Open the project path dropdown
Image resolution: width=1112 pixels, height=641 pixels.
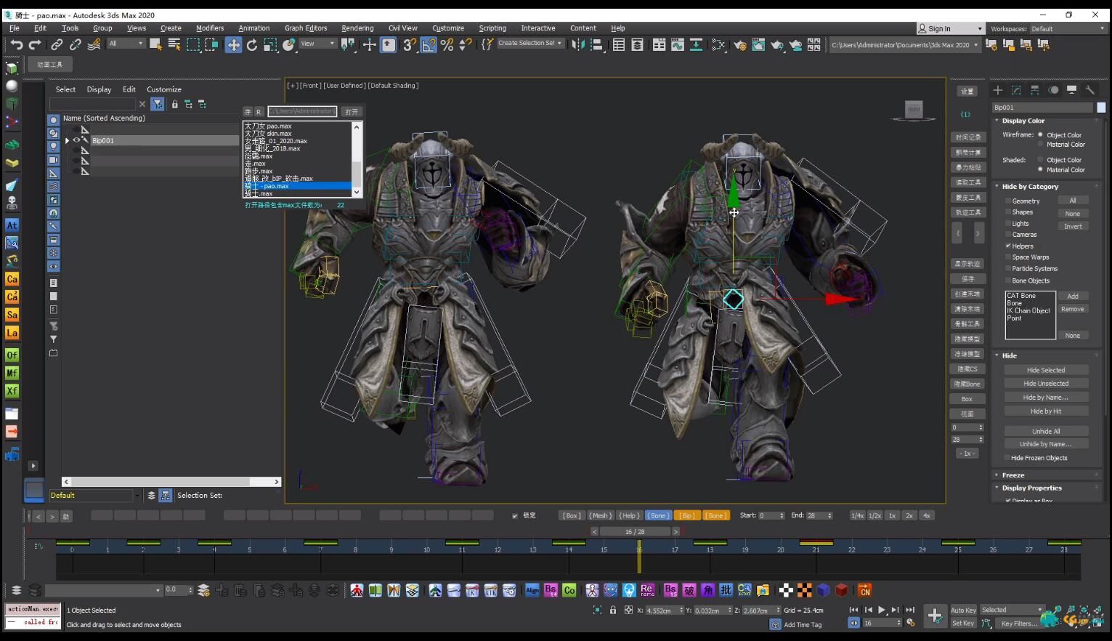[905, 45]
